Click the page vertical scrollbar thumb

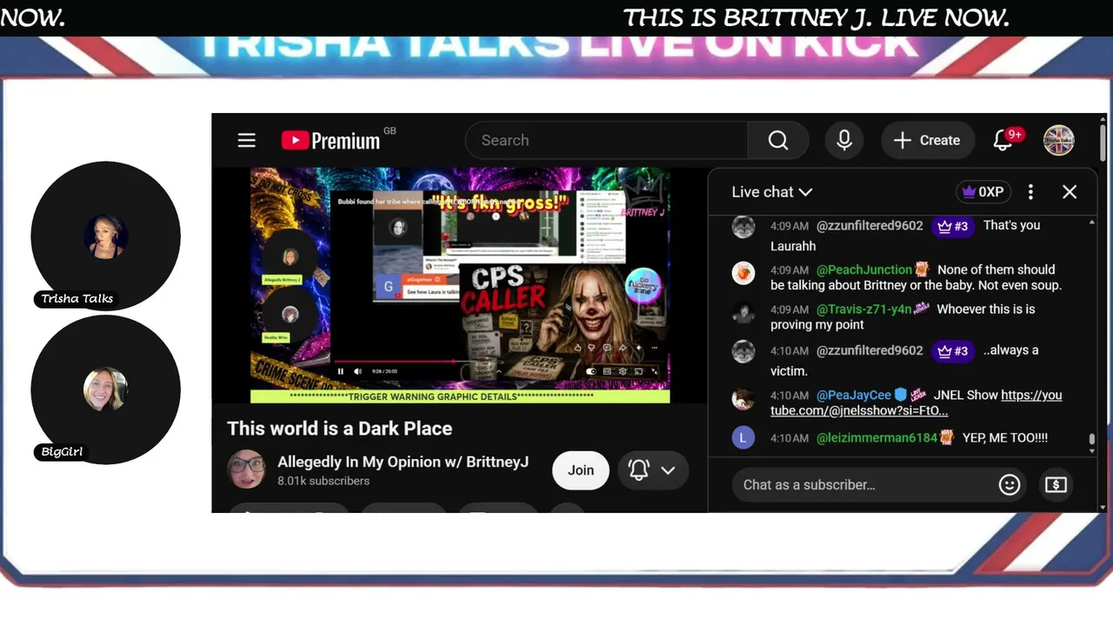click(1103, 143)
